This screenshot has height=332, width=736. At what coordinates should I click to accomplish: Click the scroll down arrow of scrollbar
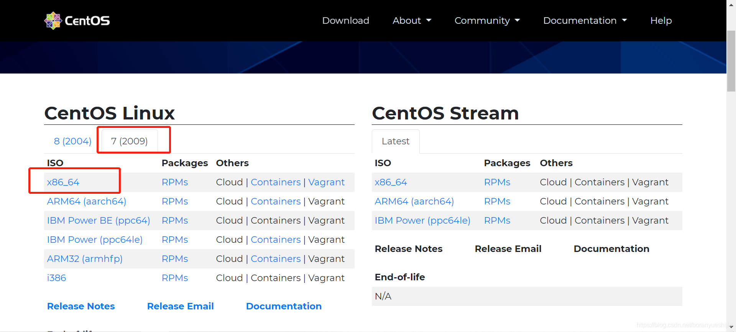731,327
